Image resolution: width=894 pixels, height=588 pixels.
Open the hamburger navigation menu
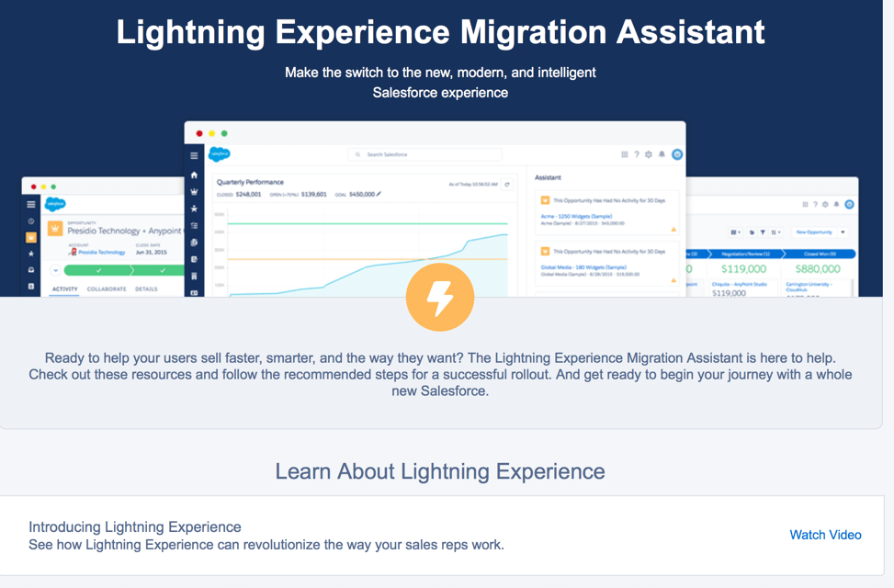(x=194, y=155)
